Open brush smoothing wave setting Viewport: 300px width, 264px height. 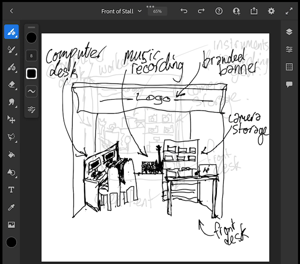(x=31, y=92)
